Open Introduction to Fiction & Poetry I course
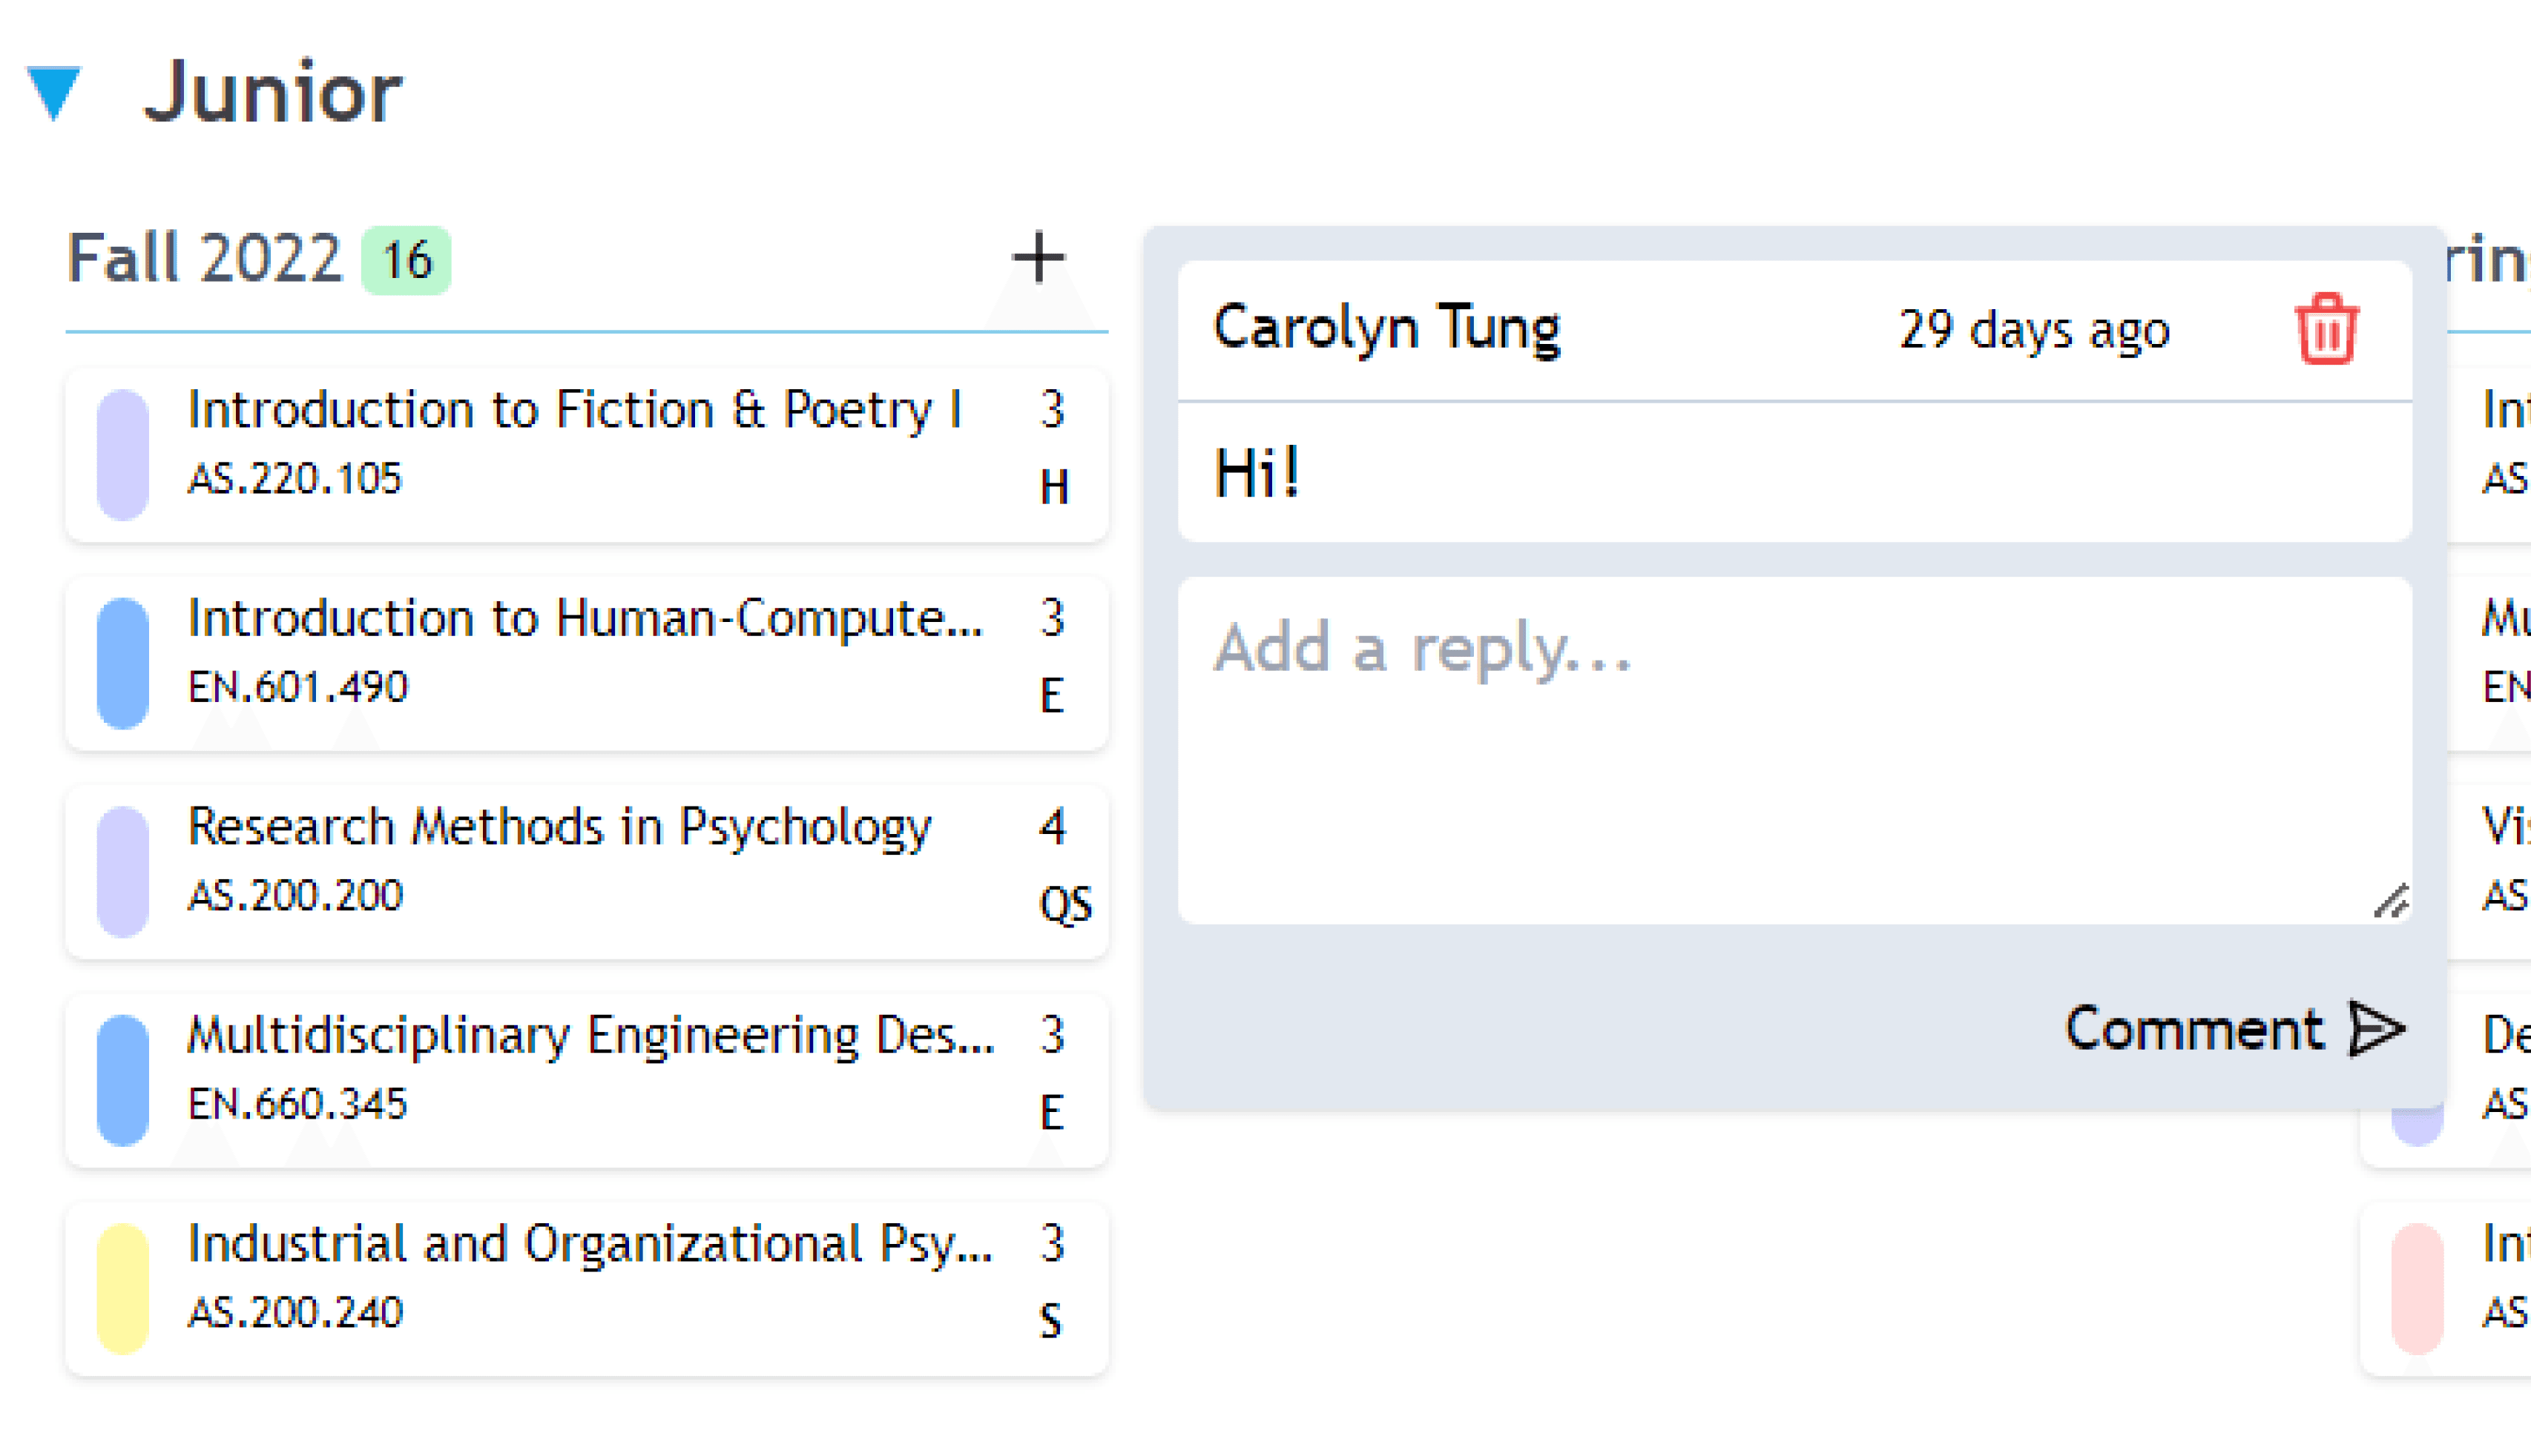 click(588, 454)
